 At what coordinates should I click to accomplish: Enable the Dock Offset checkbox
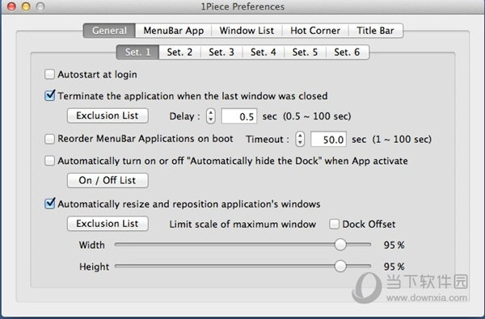click(x=334, y=224)
